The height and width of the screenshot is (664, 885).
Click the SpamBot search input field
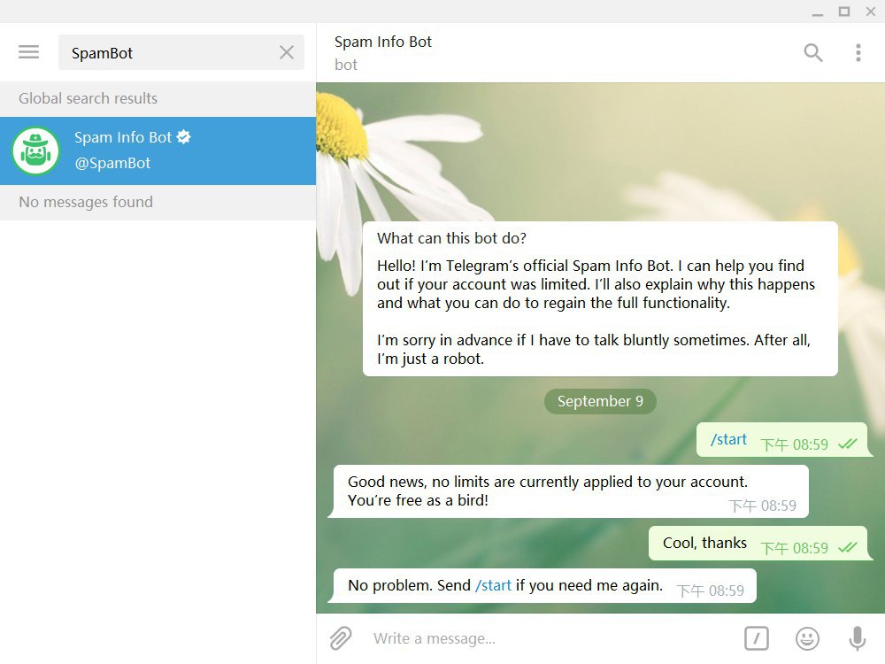pyautogui.click(x=168, y=53)
